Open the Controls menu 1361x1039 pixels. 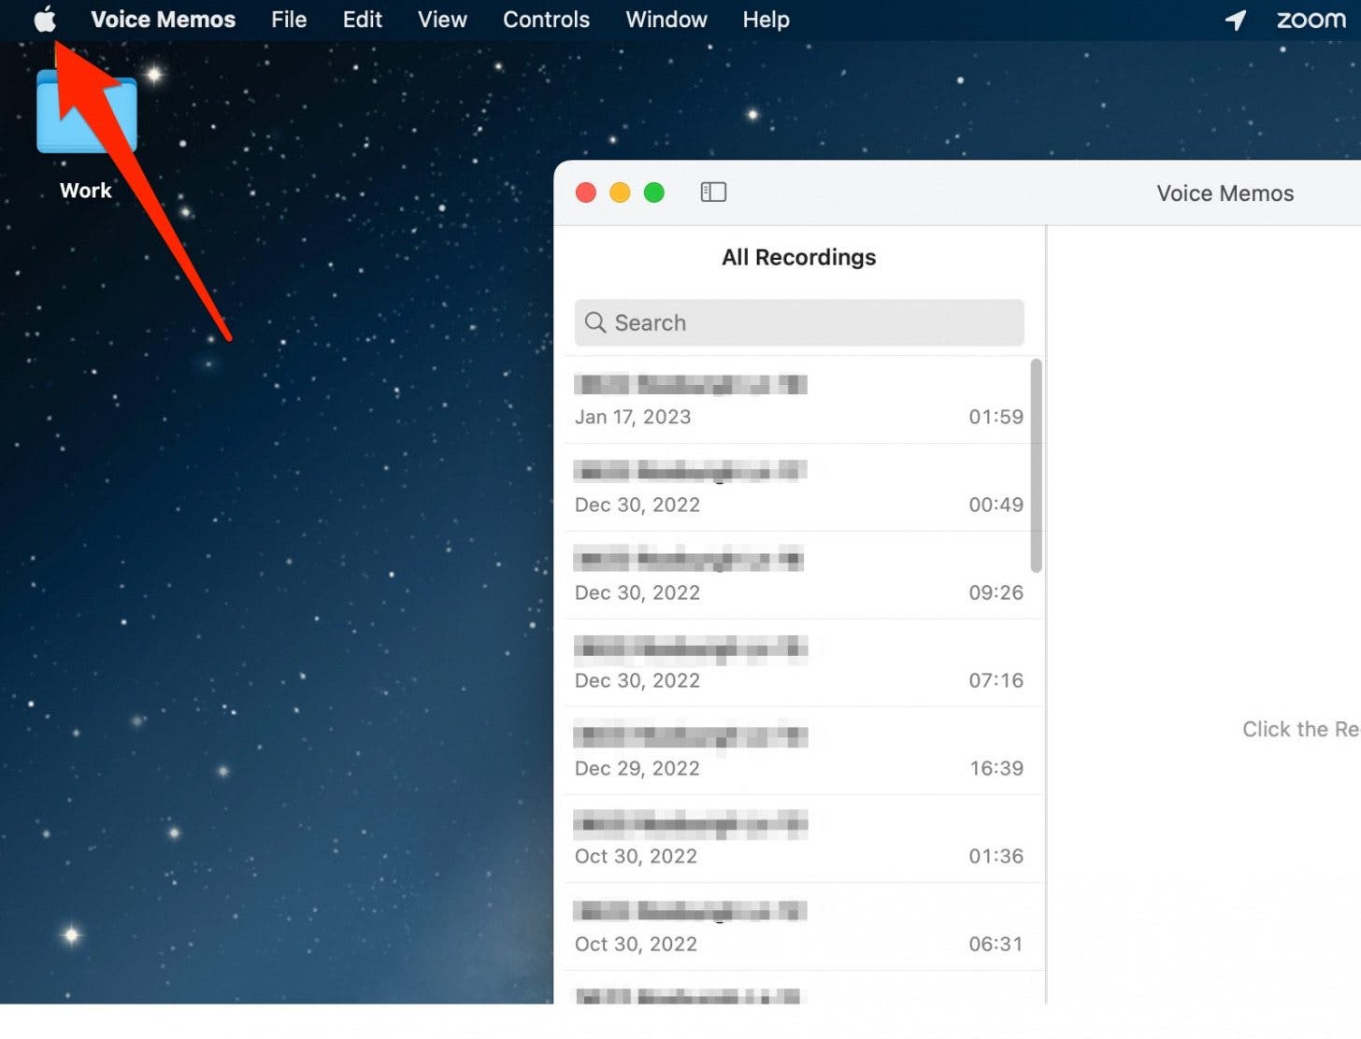click(546, 20)
